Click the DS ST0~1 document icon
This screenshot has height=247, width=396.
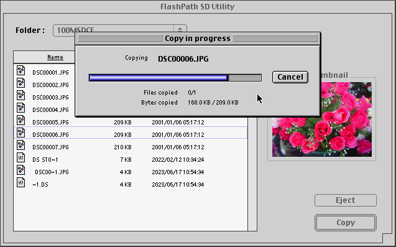(21, 157)
